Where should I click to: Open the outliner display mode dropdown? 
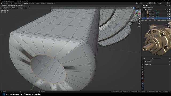[147, 5]
